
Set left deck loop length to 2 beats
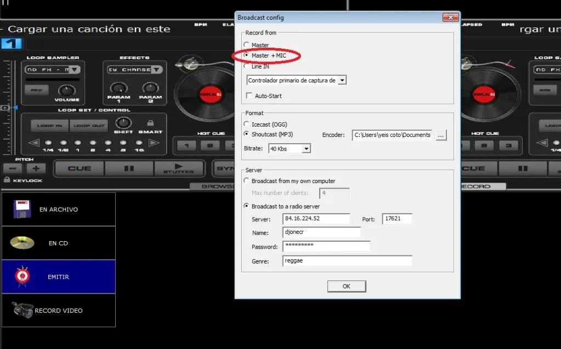tap(93, 142)
